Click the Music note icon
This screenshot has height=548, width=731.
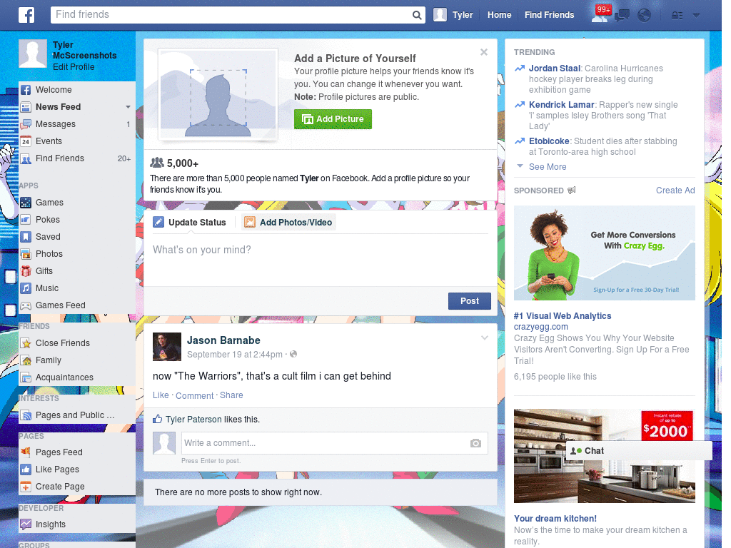pyautogui.click(x=26, y=288)
